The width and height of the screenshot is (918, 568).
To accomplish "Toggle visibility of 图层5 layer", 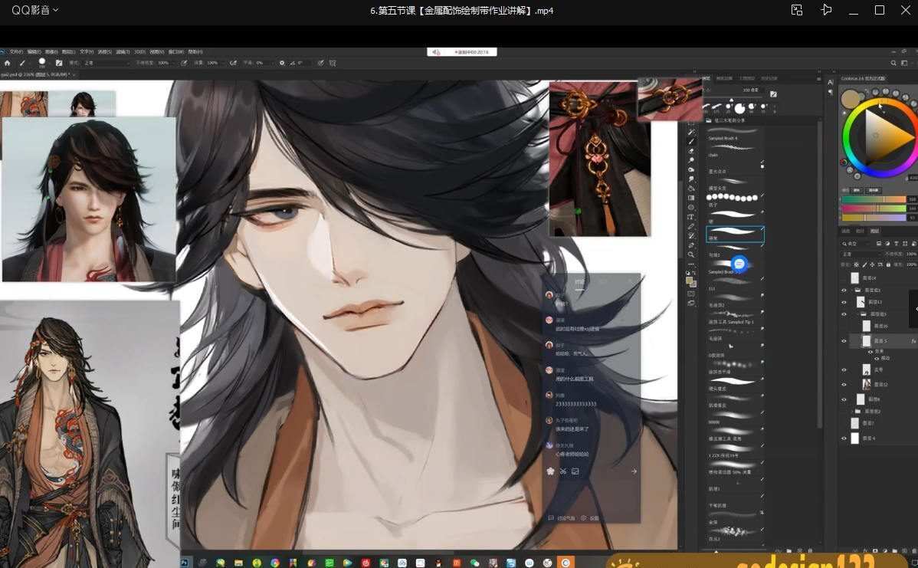I will coord(844,341).
